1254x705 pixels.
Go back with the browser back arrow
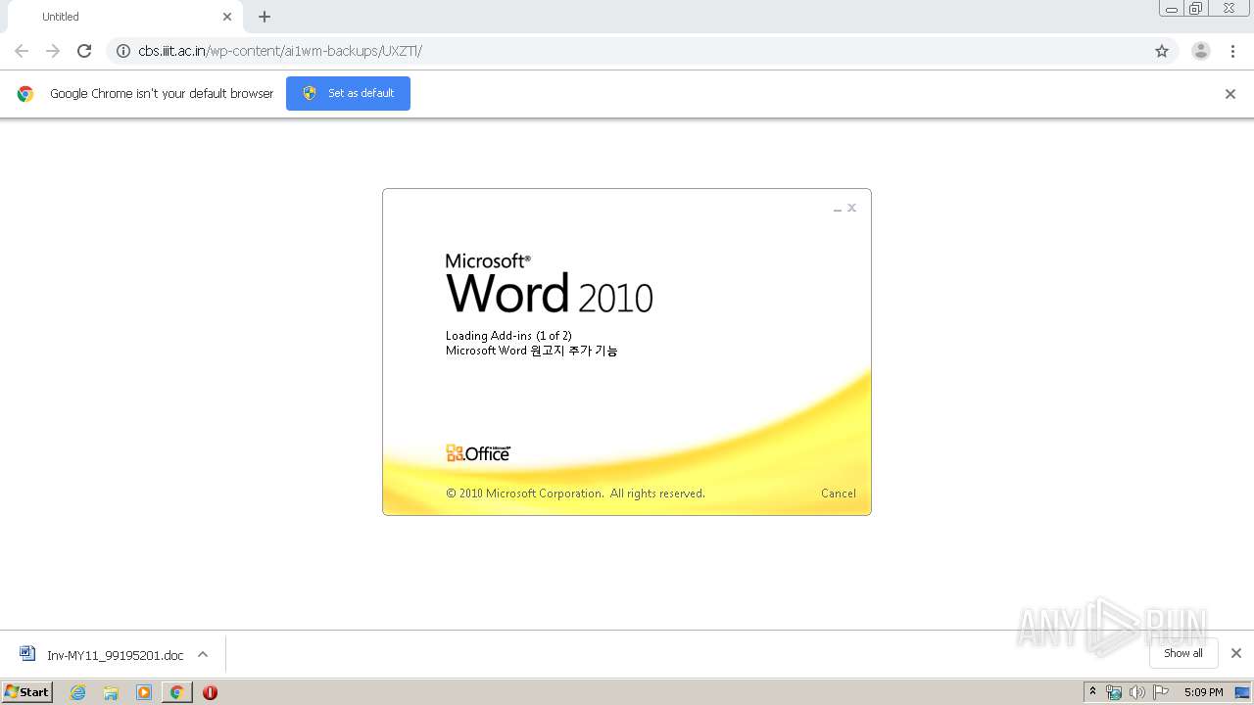tap(22, 51)
